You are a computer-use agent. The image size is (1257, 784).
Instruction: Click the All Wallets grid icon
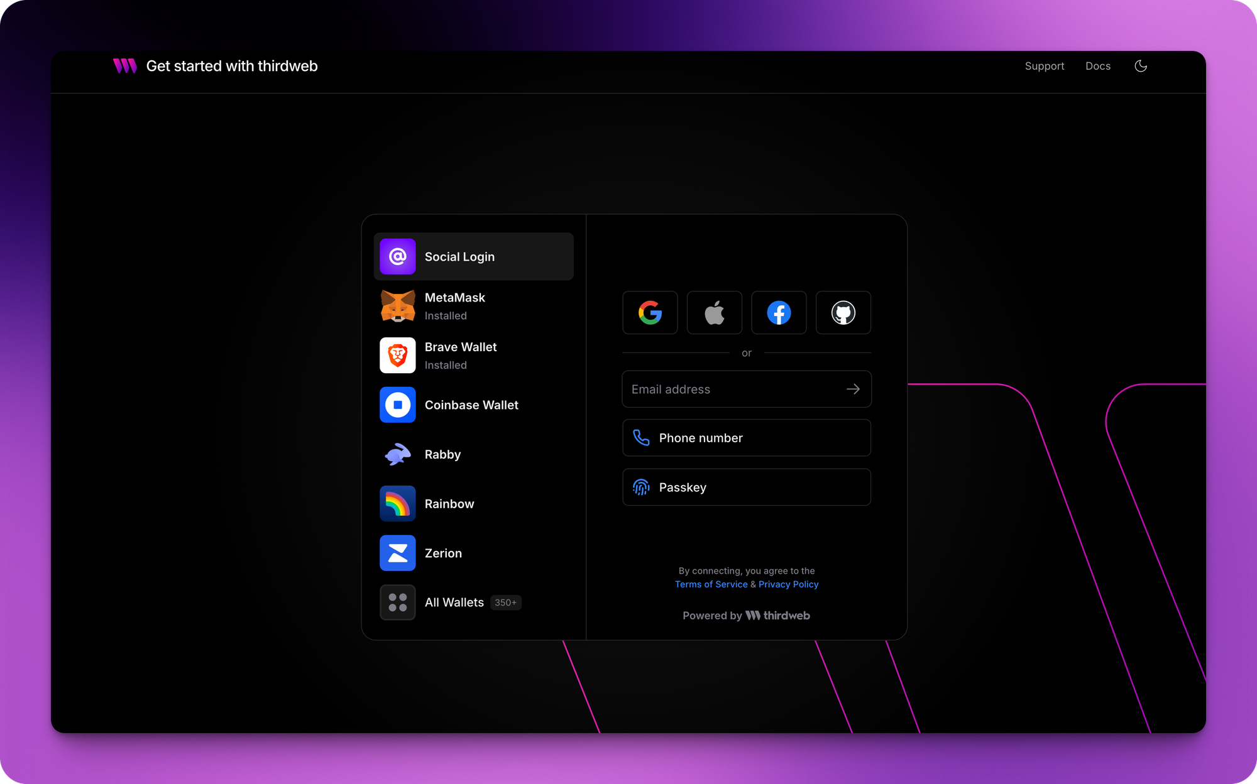[397, 602]
